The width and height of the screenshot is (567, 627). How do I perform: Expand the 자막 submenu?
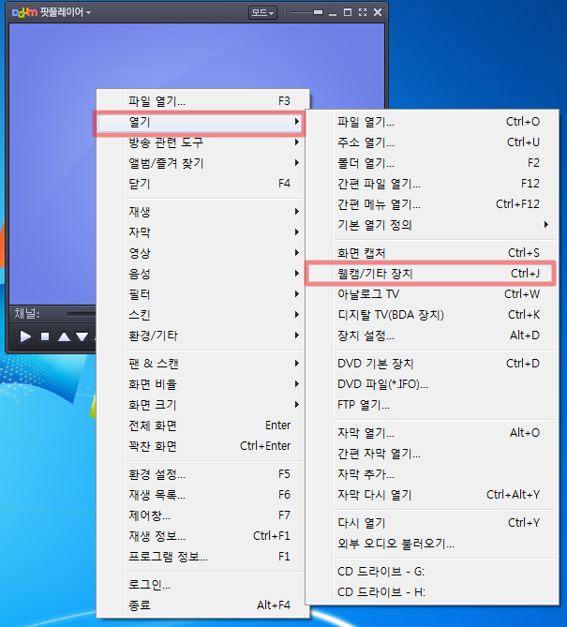click(x=202, y=232)
